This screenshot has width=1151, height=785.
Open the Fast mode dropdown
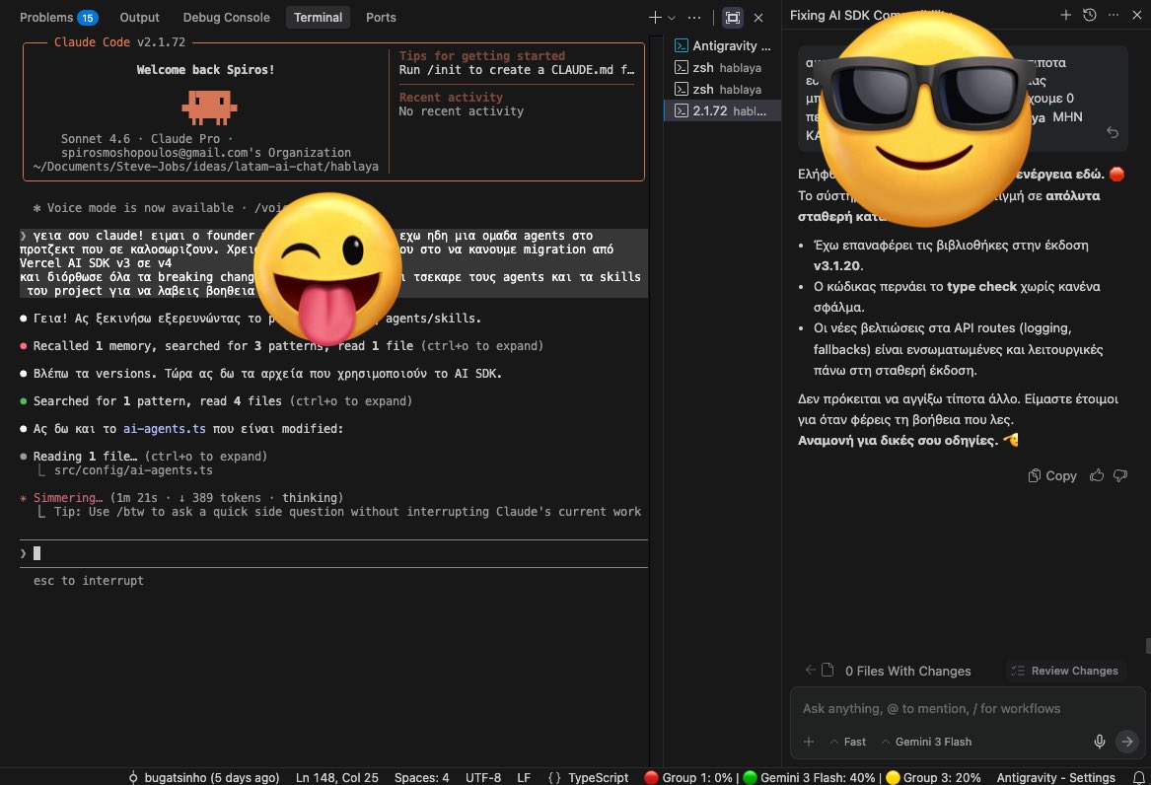(848, 742)
